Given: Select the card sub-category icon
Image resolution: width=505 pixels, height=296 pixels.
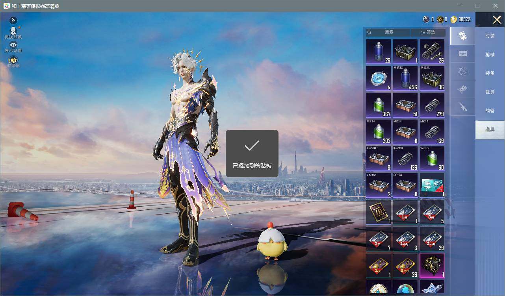Looking at the screenshot, I should point(463,36).
